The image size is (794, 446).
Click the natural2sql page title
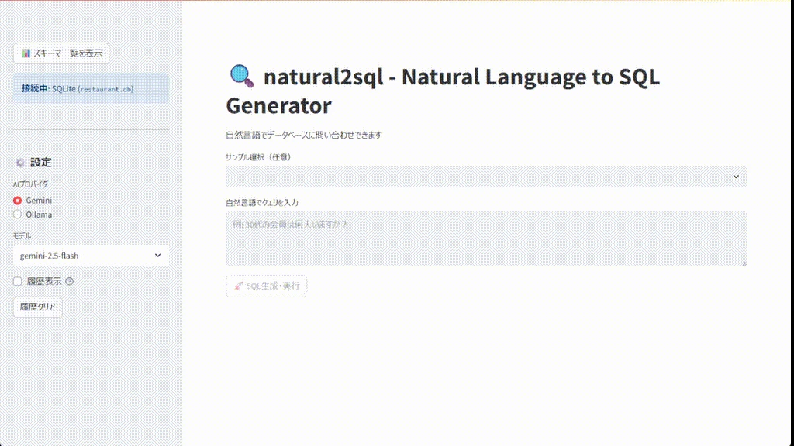click(x=444, y=91)
